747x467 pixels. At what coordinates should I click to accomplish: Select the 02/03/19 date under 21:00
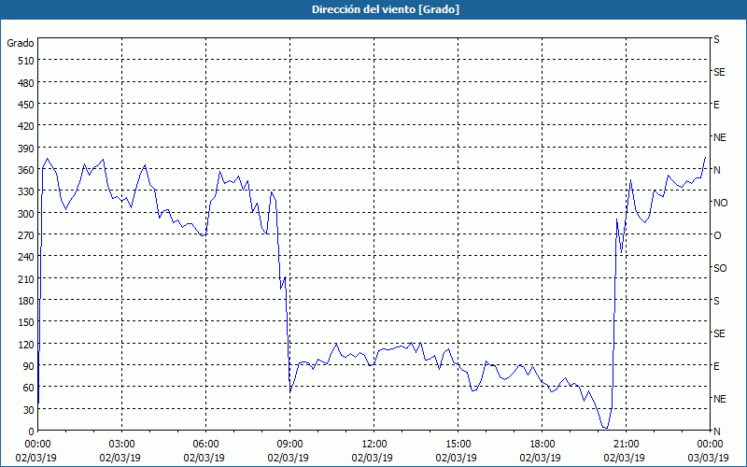625,458
